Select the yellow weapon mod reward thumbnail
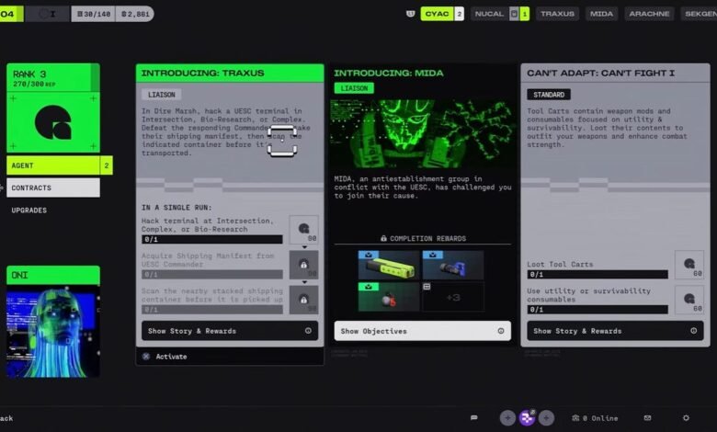This screenshot has height=432, width=717. pos(388,265)
